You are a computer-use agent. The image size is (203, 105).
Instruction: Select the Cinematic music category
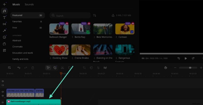pos(18,47)
